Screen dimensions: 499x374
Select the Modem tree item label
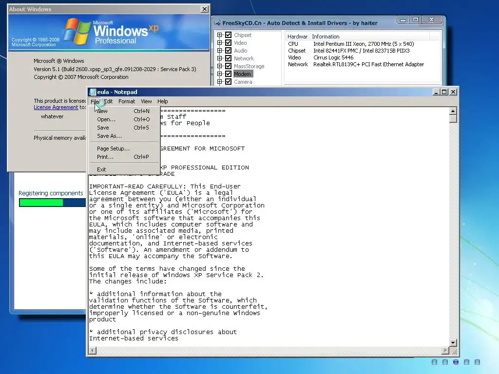(x=243, y=74)
